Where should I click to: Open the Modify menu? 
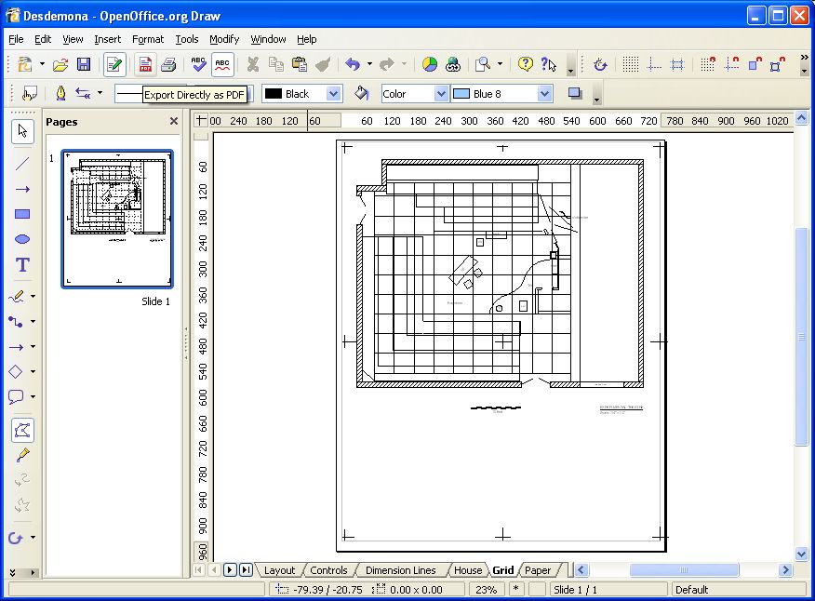click(x=223, y=39)
